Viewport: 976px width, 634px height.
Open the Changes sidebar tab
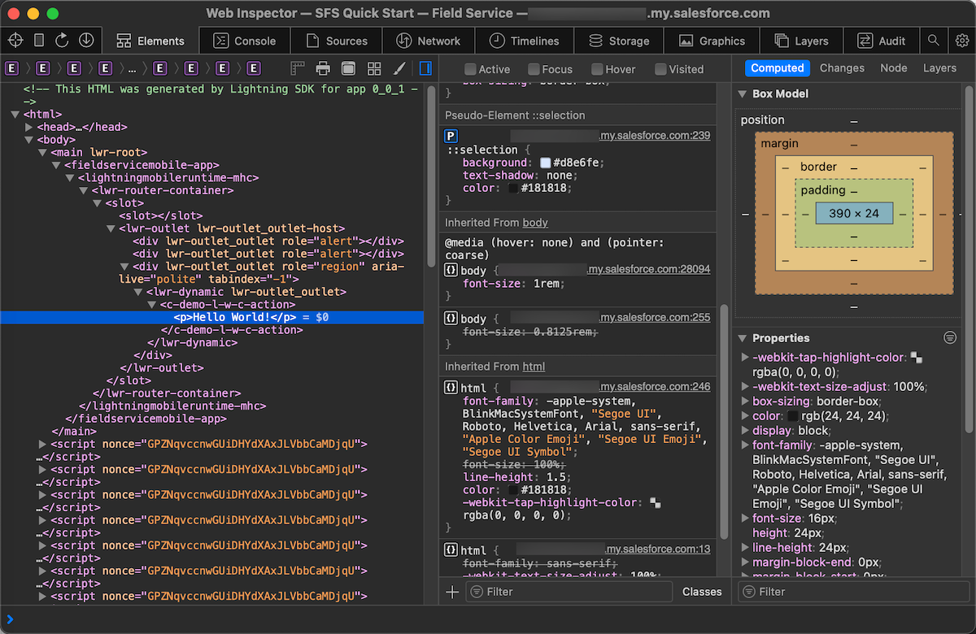click(842, 68)
